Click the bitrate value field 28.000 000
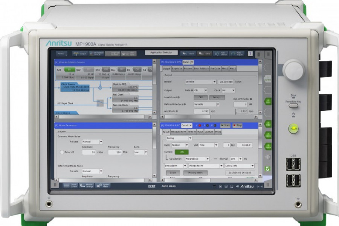This screenshot has width=339, height=226. pyautogui.click(x=226, y=82)
